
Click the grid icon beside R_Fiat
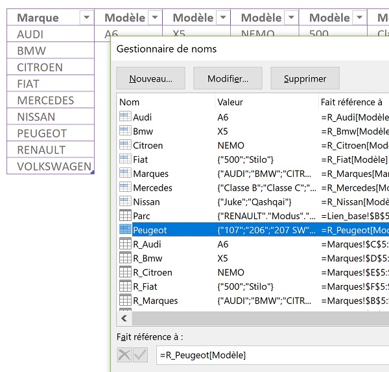tap(125, 286)
